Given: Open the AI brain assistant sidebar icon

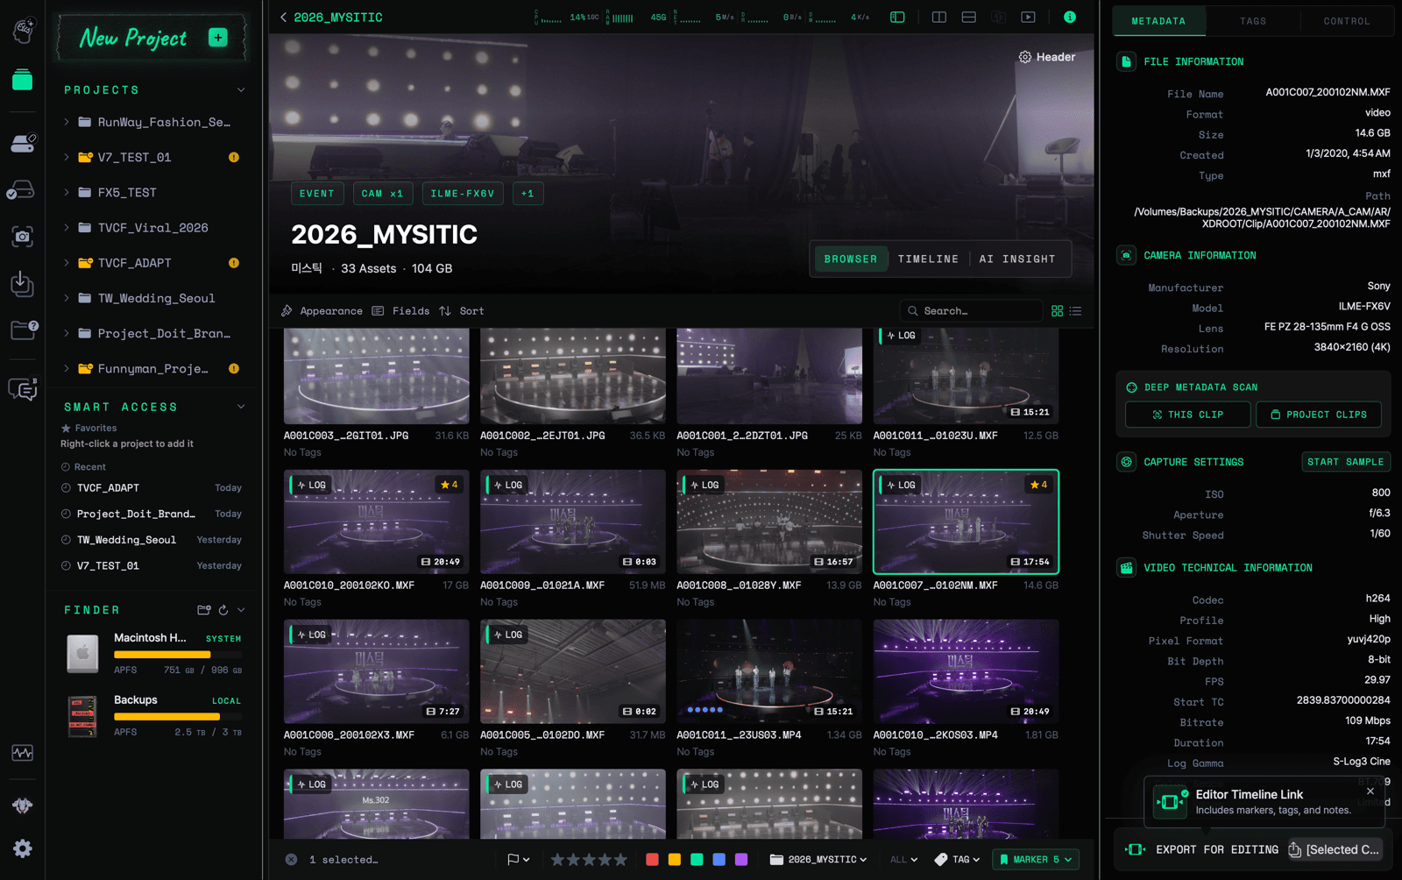Looking at the screenshot, I should [23, 30].
